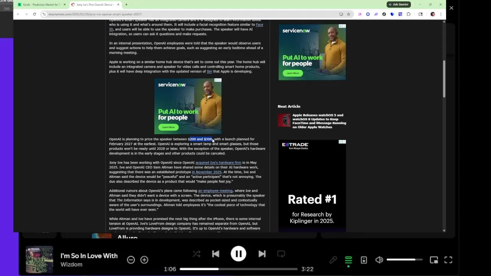The width and height of the screenshot is (491, 276).
Task: Click the pink extension icon in toolbar
Action: coord(359,14)
